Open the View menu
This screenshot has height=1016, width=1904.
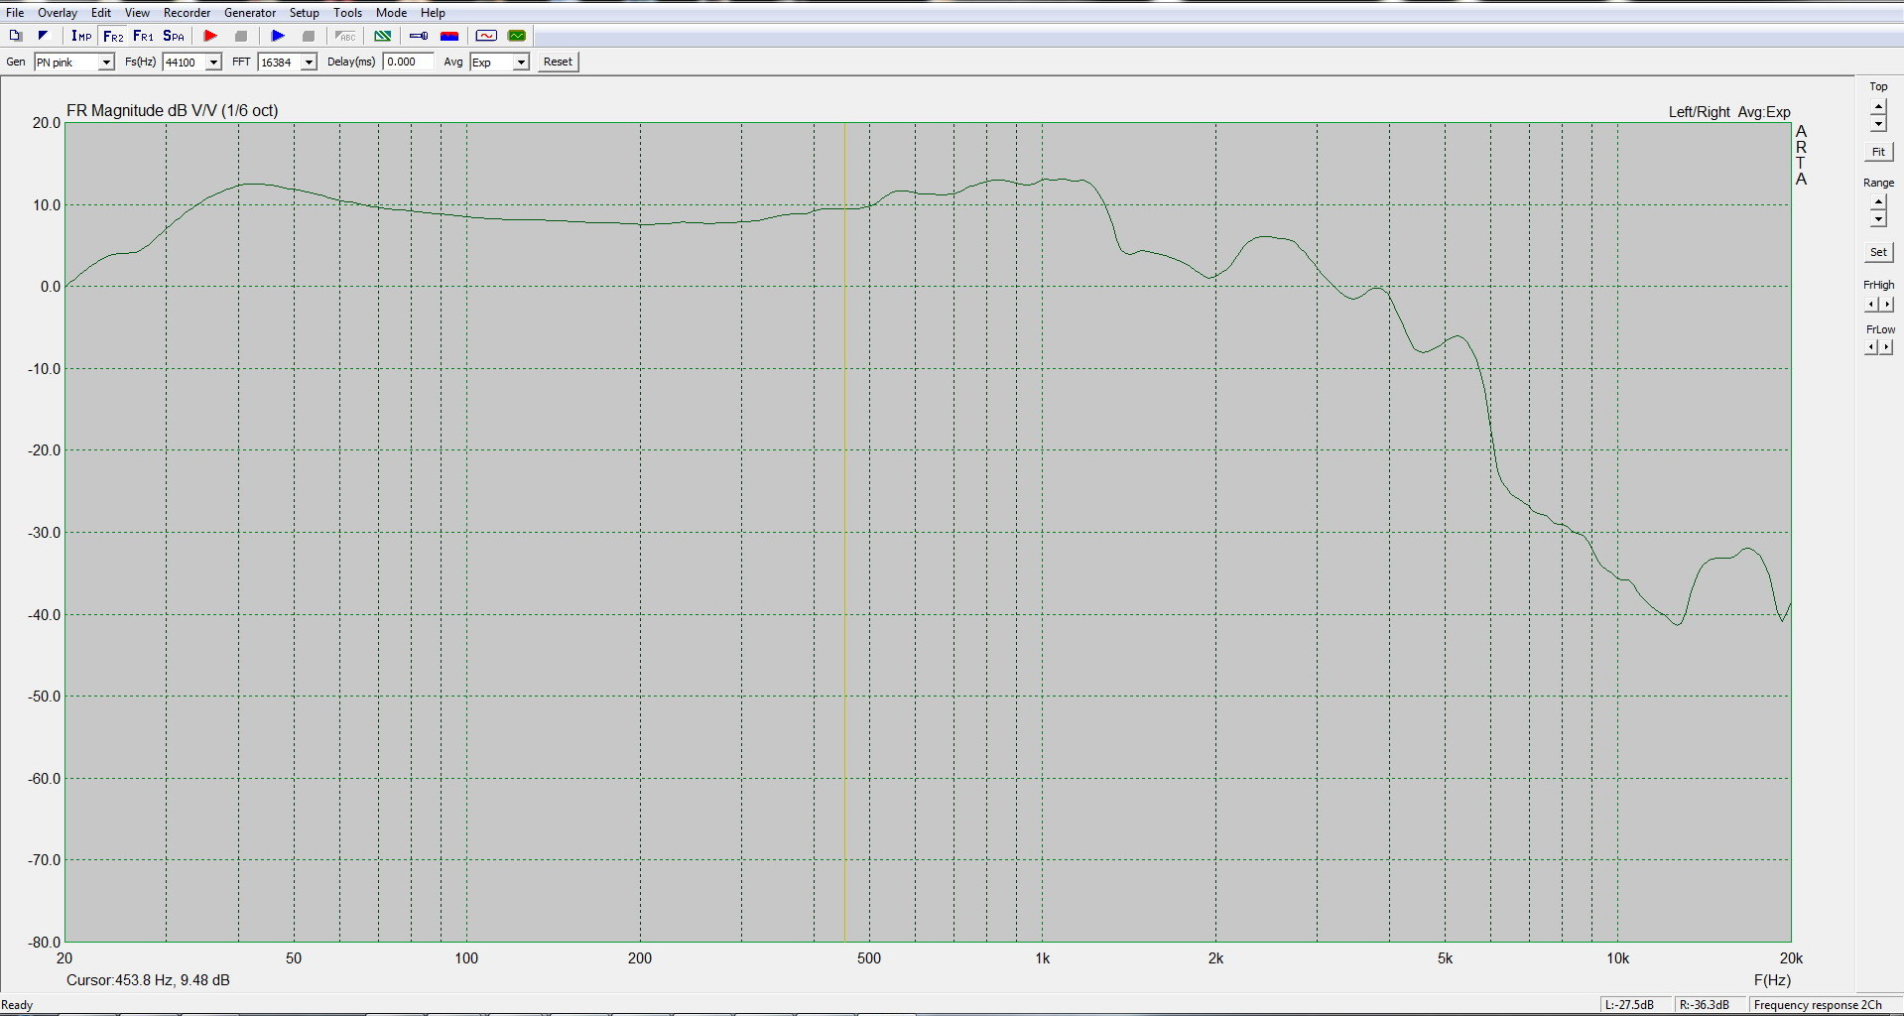pyautogui.click(x=137, y=13)
